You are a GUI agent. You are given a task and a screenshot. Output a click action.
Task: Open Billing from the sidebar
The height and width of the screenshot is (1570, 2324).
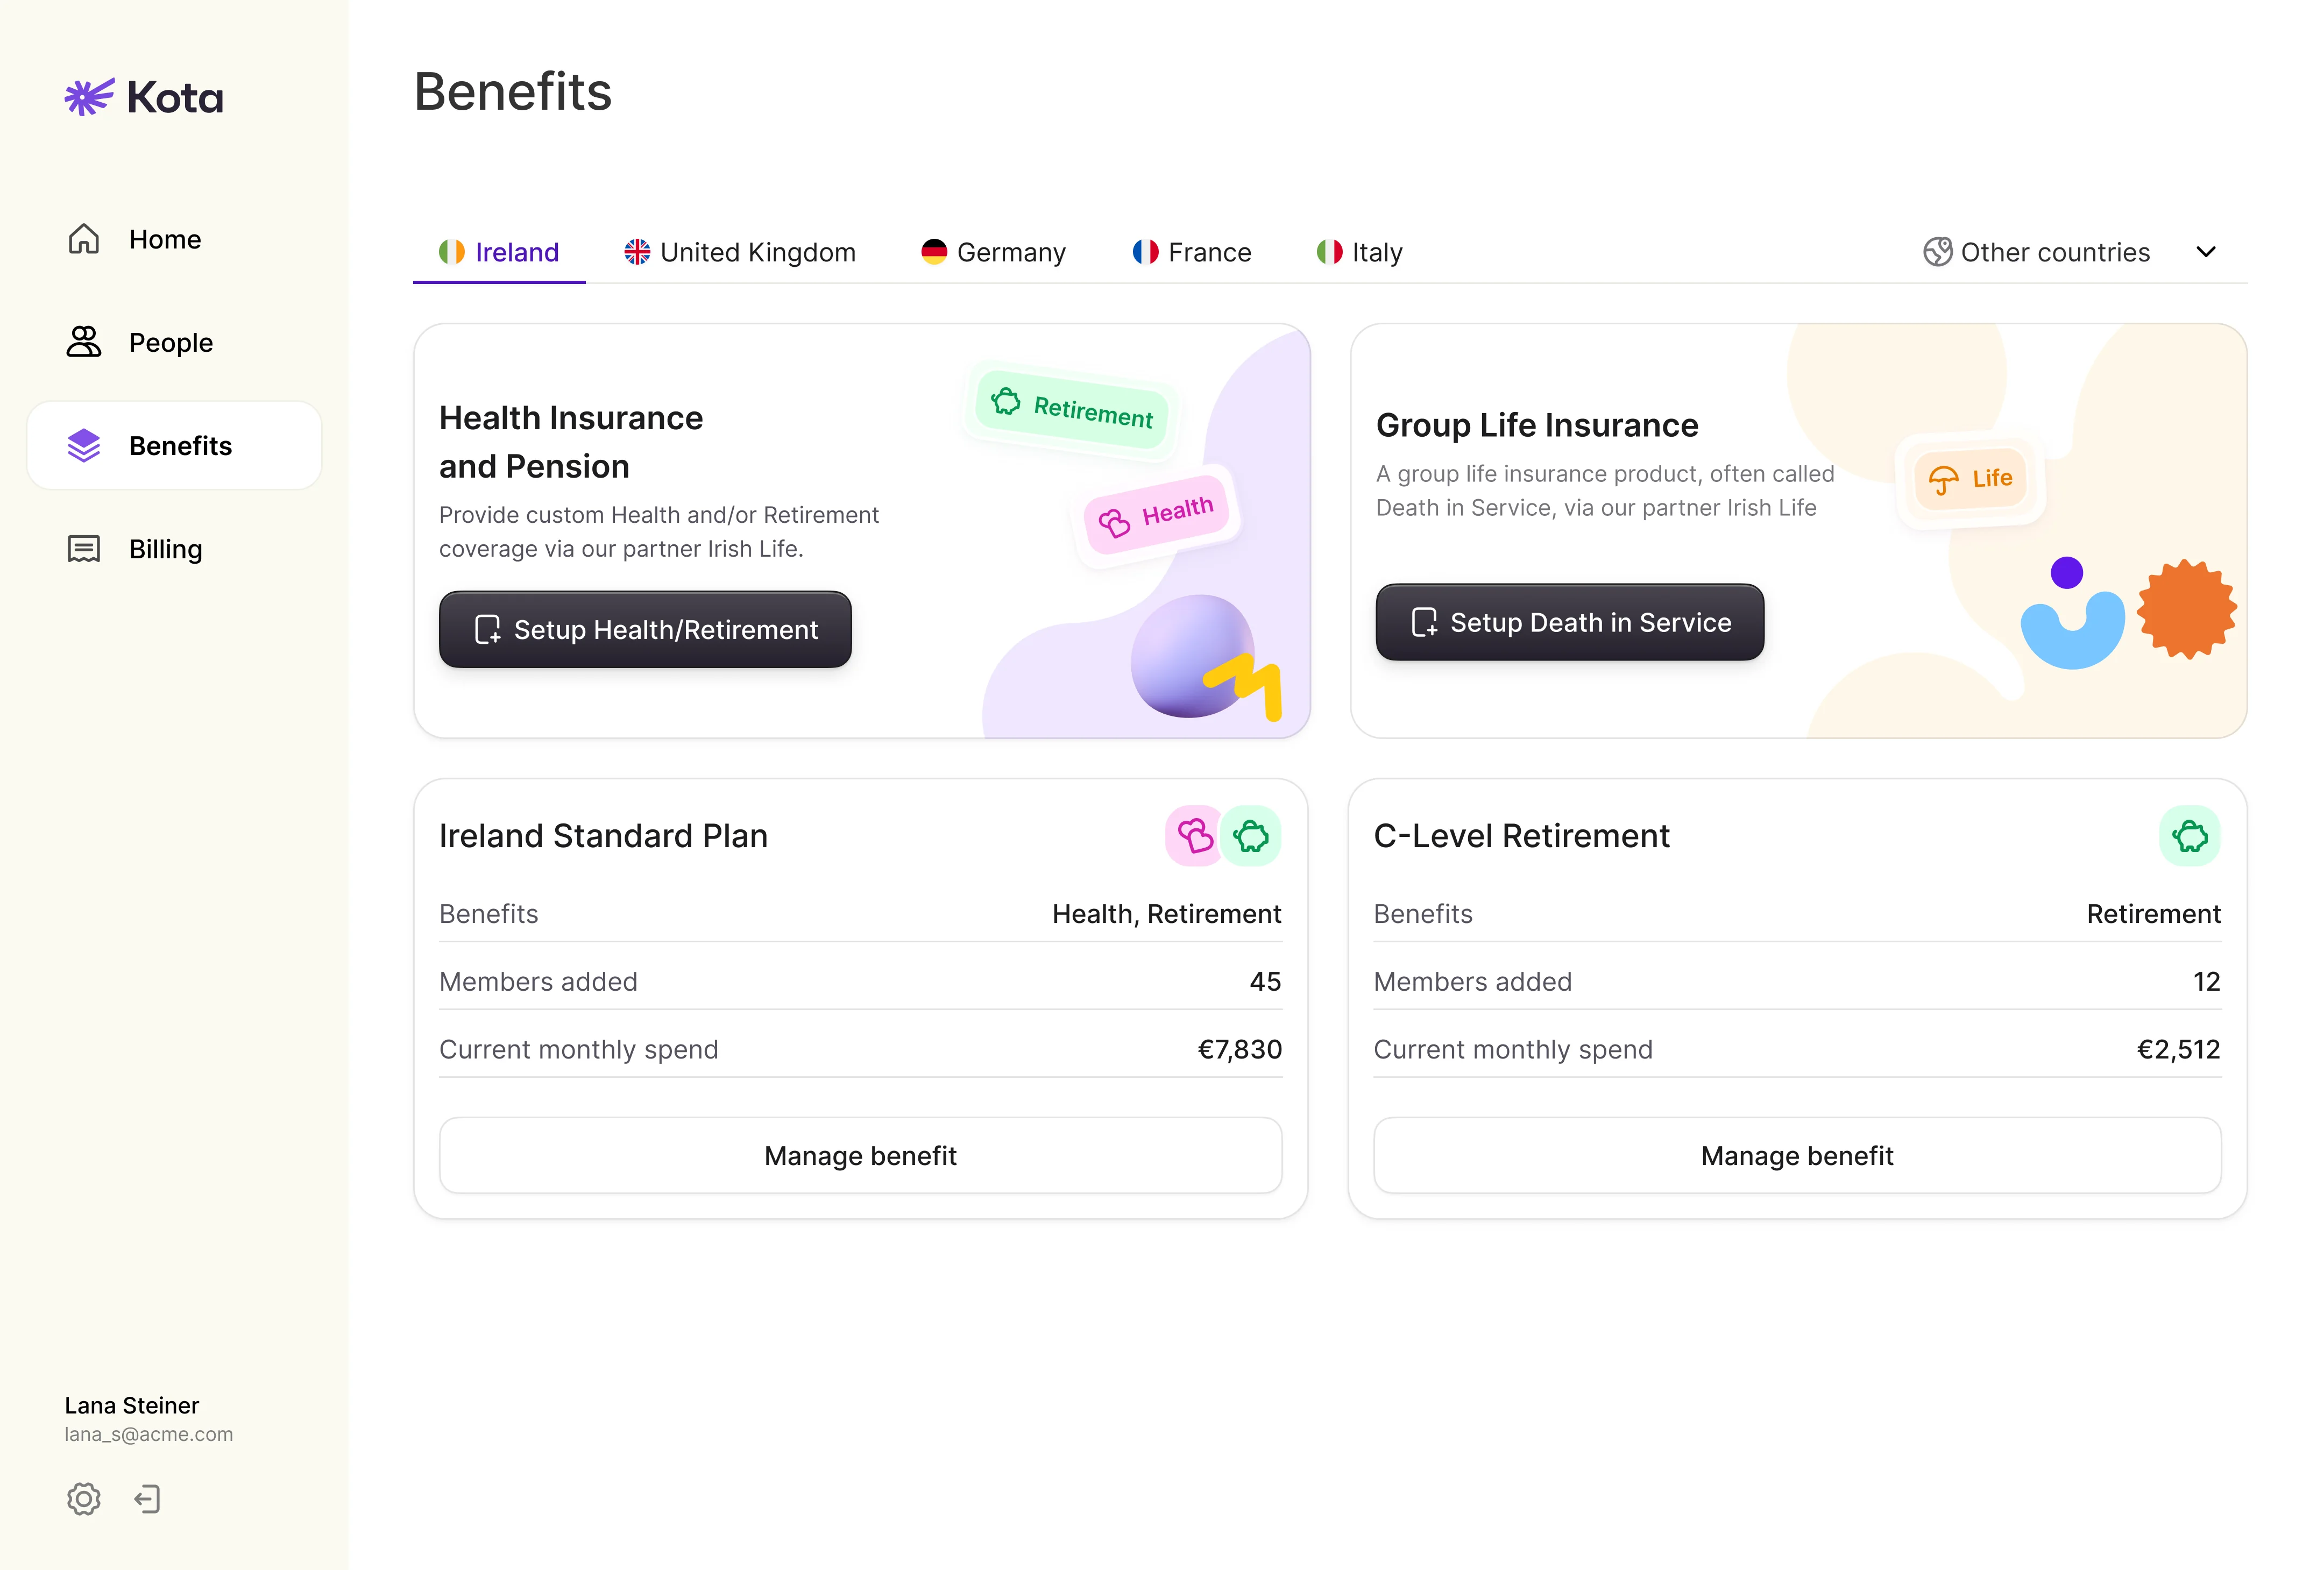[166, 549]
